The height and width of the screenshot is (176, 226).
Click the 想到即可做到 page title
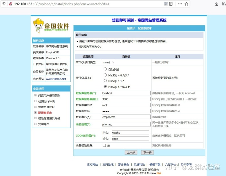point(139,20)
